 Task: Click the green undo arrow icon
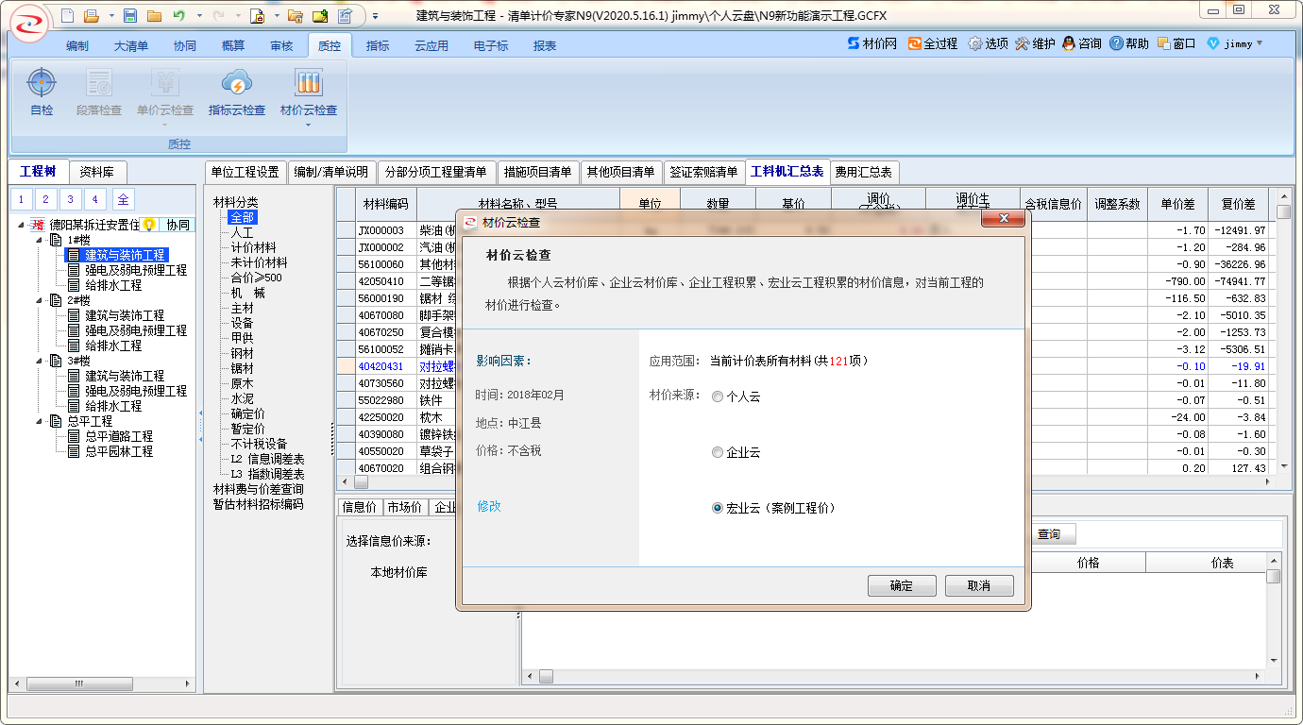(178, 16)
